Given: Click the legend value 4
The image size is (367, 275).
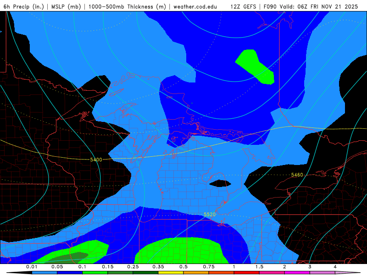Looking at the screenshot, I should (335, 267).
